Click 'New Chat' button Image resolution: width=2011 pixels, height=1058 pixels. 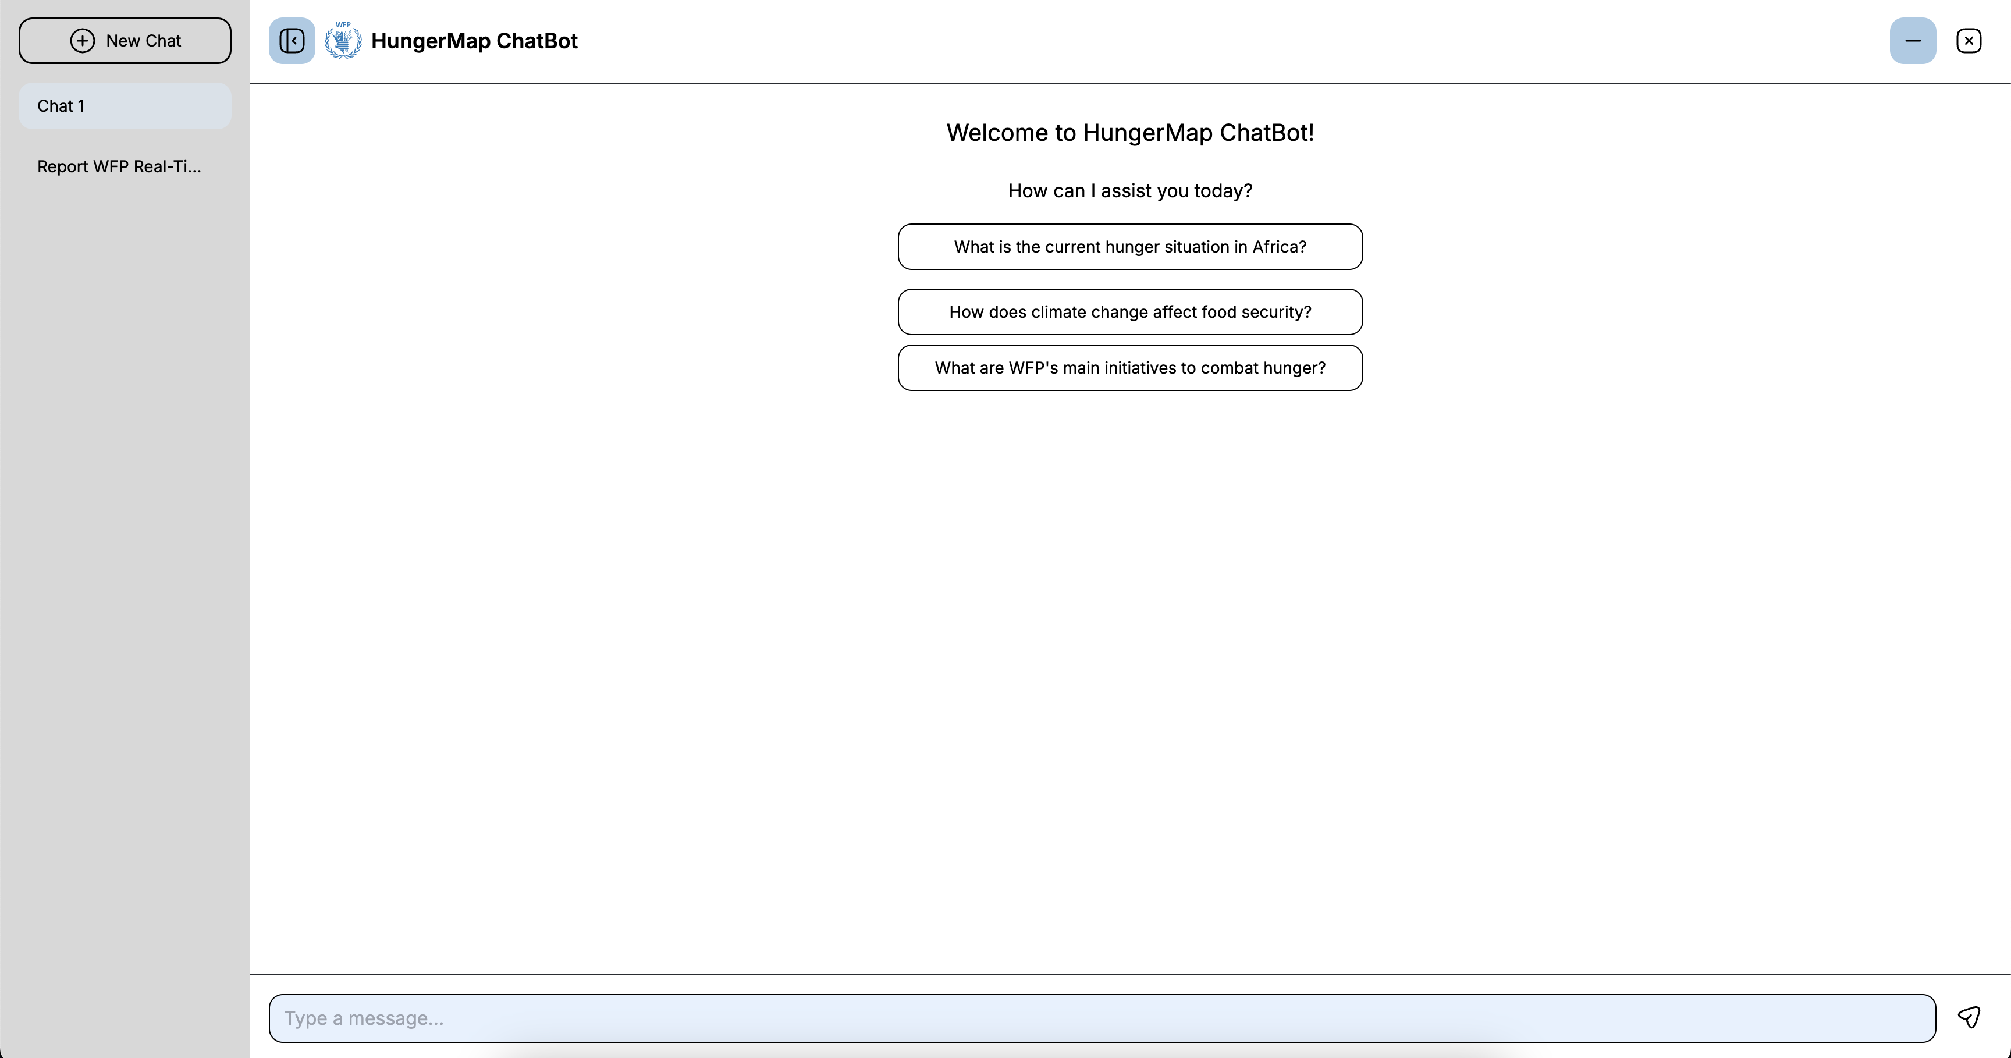[x=125, y=40]
